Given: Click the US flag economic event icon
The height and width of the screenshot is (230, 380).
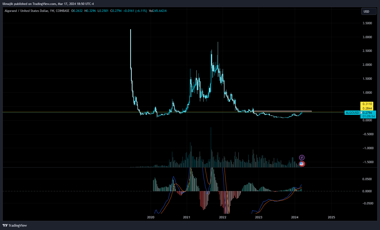Looking at the screenshot, I should click(302, 164).
